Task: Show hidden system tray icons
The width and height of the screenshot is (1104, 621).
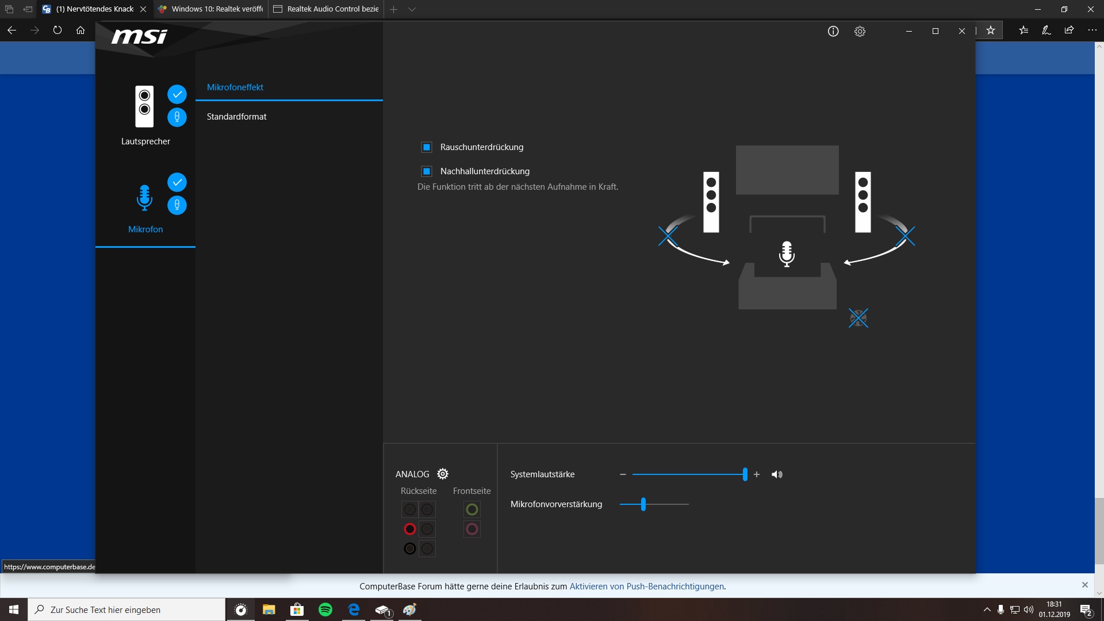Action: pos(987,609)
